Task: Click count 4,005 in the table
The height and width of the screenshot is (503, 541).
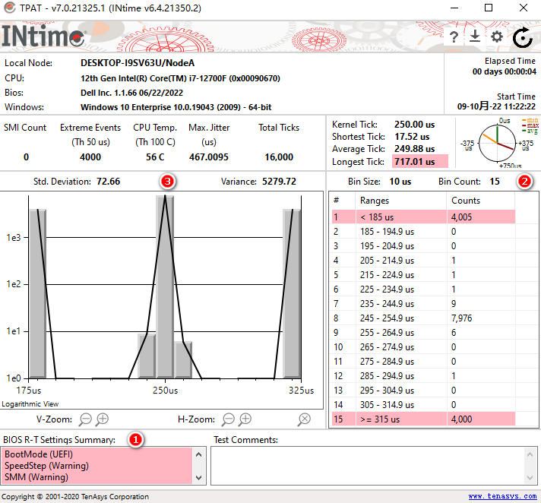Action: 462,217
